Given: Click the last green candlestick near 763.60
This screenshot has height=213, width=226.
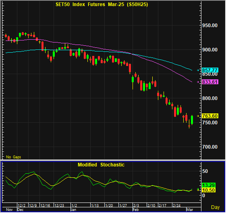Looking at the screenshot, I should point(192,120).
